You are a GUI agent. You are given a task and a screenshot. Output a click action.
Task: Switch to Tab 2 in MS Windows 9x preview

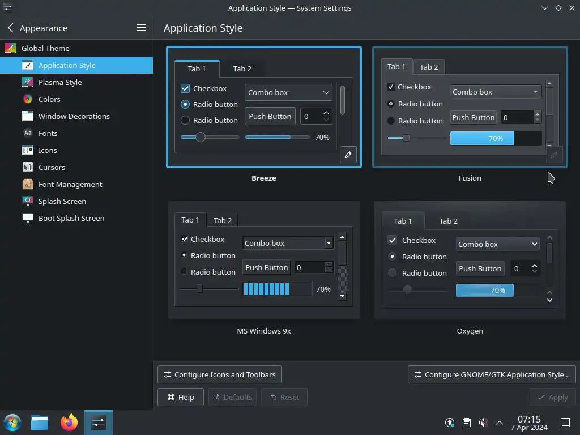pyautogui.click(x=223, y=220)
